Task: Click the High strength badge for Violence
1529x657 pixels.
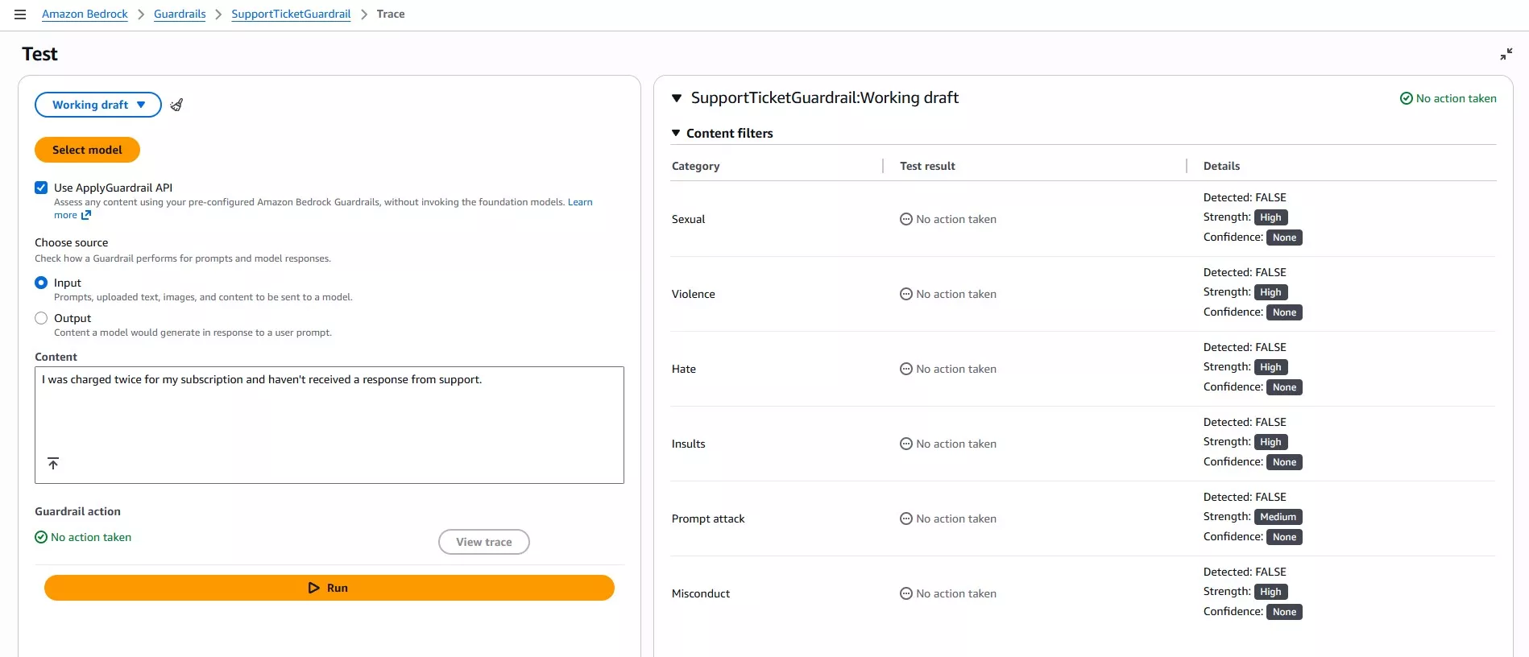Action: pos(1271,292)
